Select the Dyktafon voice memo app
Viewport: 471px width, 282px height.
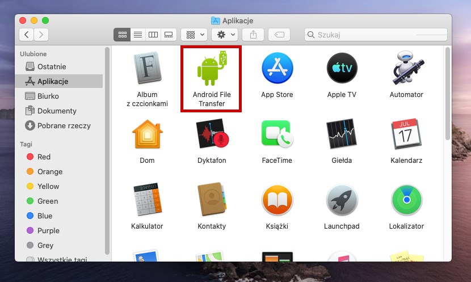pyautogui.click(x=212, y=133)
